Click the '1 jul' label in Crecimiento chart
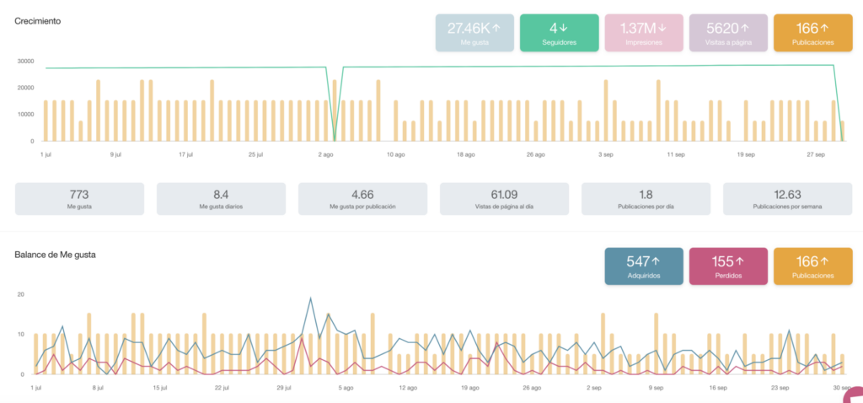Viewport: 863px width, 403px height. coord(46,154)
